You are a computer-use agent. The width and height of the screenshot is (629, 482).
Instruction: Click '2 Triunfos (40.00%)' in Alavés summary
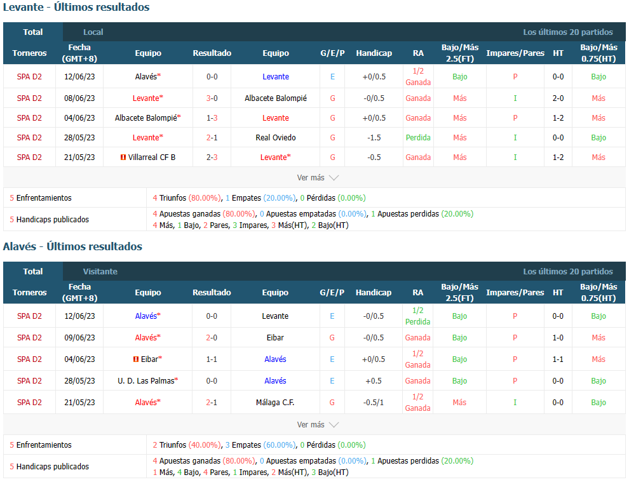(187, 445)
